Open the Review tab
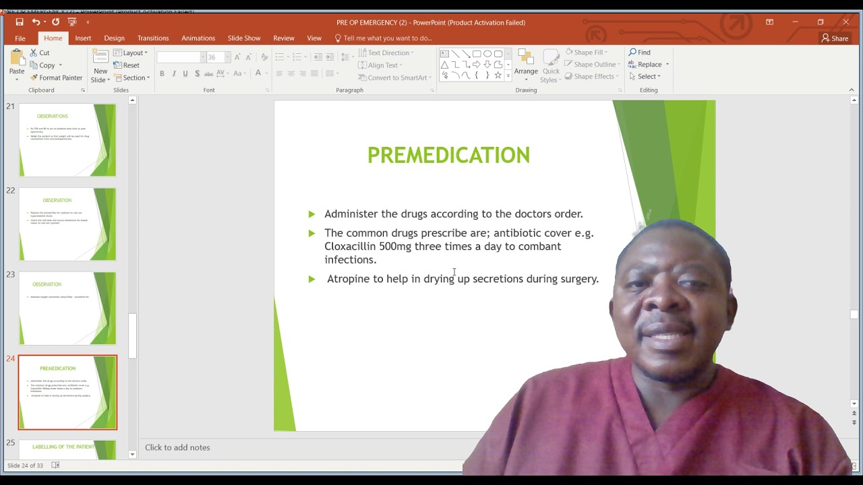This screenshot has height=485, width=863. [283, 38]
